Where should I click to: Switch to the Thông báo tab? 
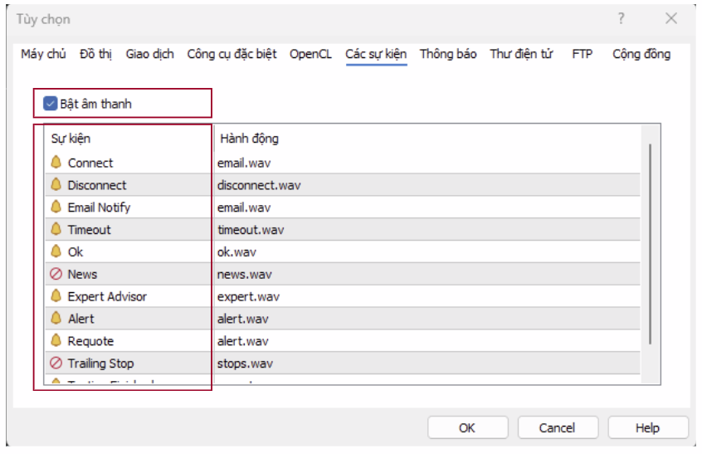click(x=448, y=54)
